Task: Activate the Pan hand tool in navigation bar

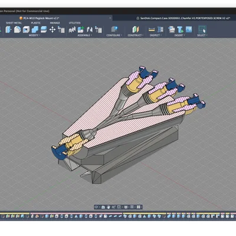Action: (x=109, y=207)
